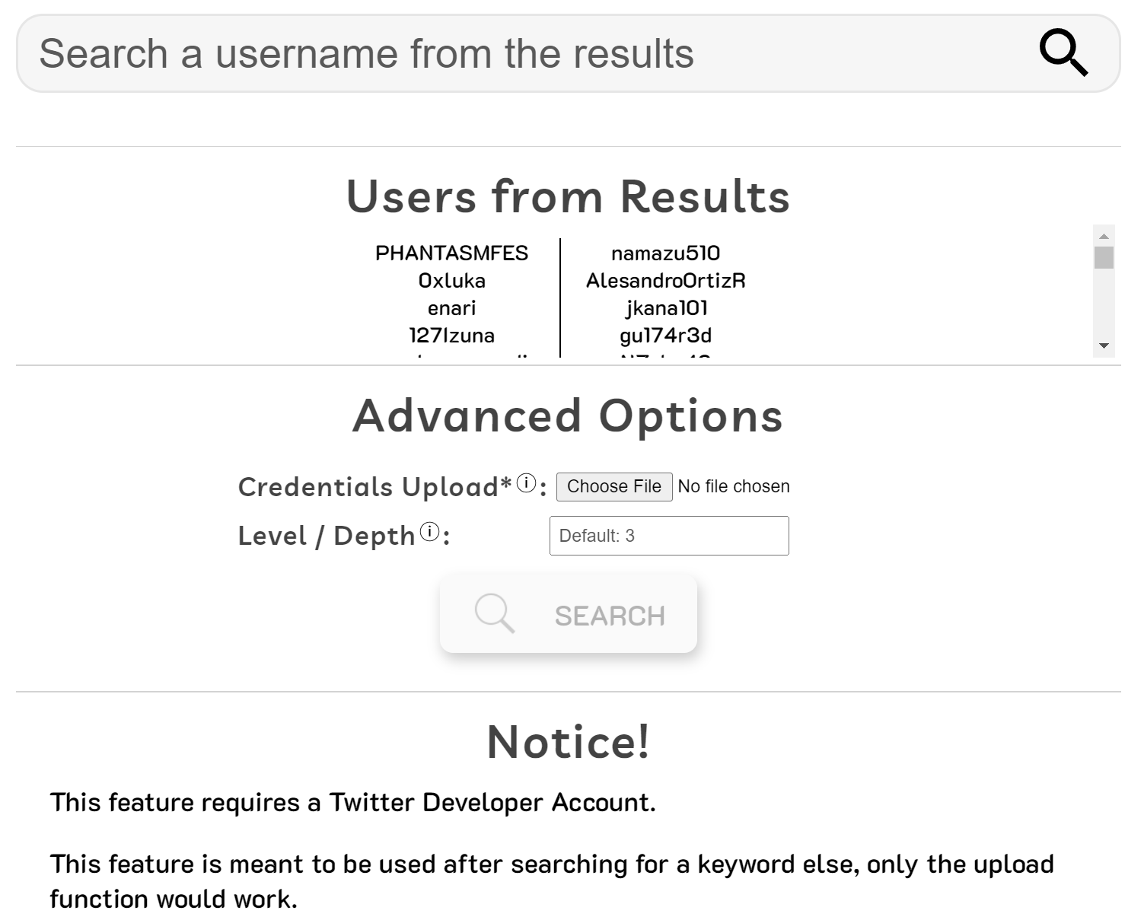This screenshot has width=1144, height=920.
Task: Select username namazu510 from results
Action: (665, 253)
